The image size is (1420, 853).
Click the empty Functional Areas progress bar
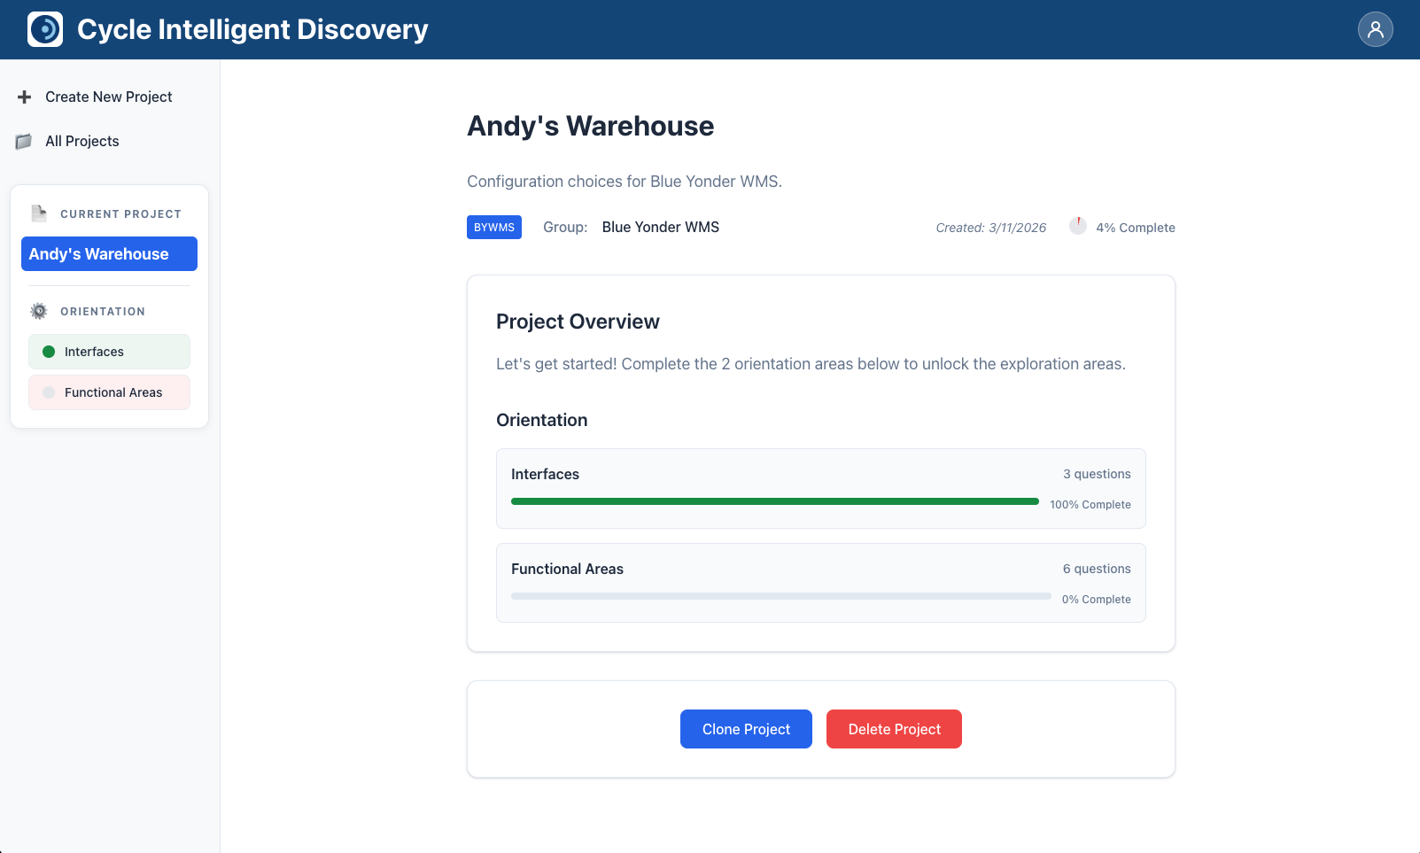point(780,596)
